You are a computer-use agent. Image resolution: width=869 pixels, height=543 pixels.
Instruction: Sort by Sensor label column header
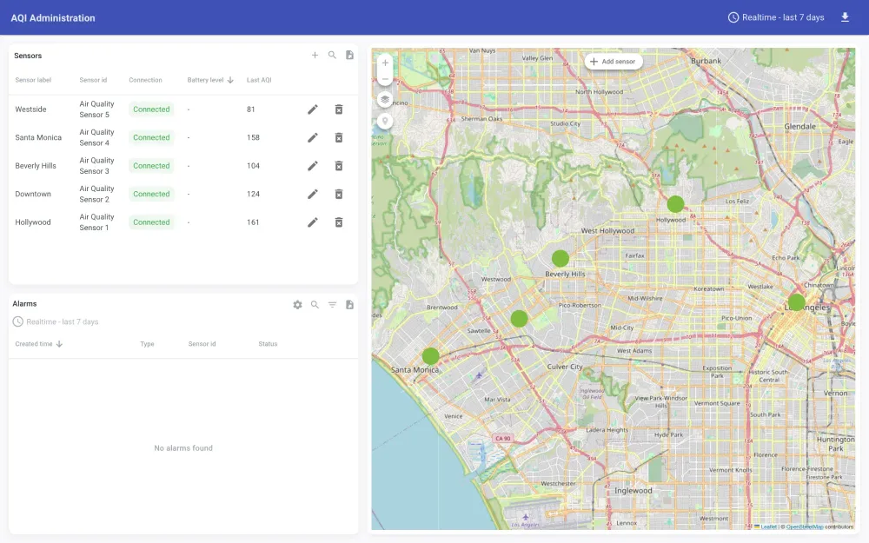[x=33, y=80]
